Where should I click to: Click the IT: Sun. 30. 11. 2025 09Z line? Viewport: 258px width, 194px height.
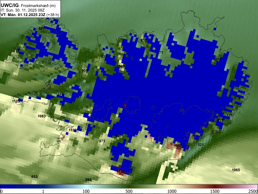22,10
